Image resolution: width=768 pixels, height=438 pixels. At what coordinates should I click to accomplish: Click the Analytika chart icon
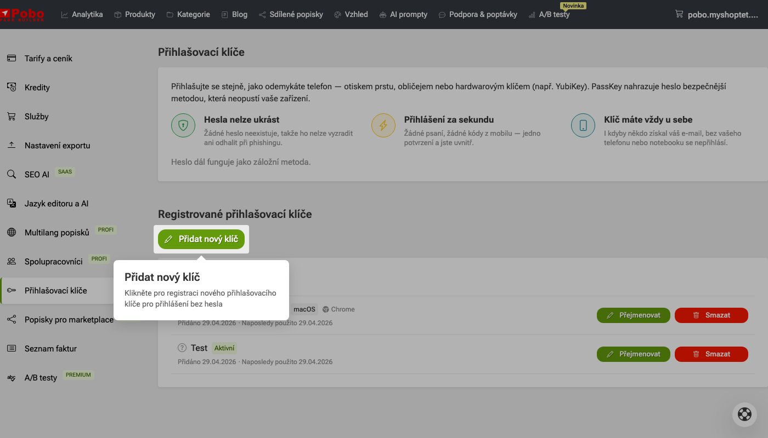click(65, 15)
